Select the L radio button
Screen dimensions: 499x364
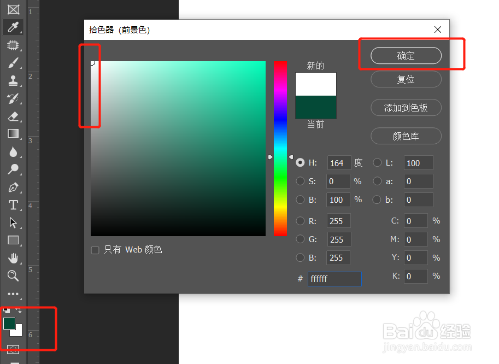tap(377, 162)
